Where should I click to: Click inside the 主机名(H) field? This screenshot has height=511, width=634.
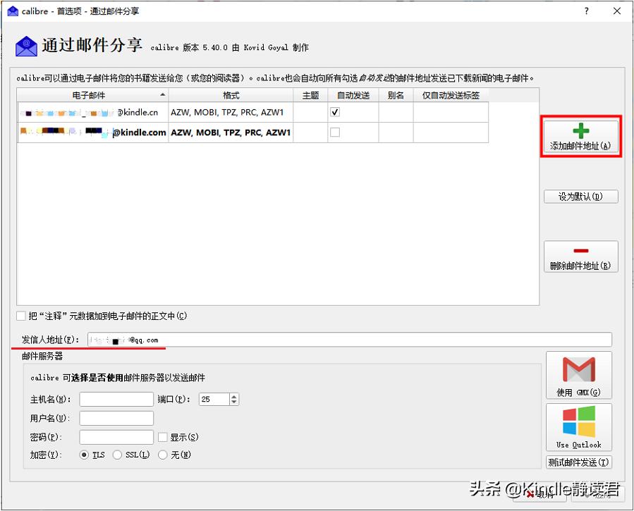point(116,399)
